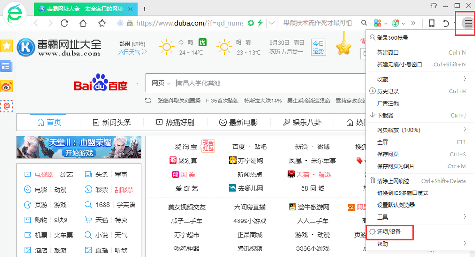Open the 苏宁易购 link

coord(246,161)
